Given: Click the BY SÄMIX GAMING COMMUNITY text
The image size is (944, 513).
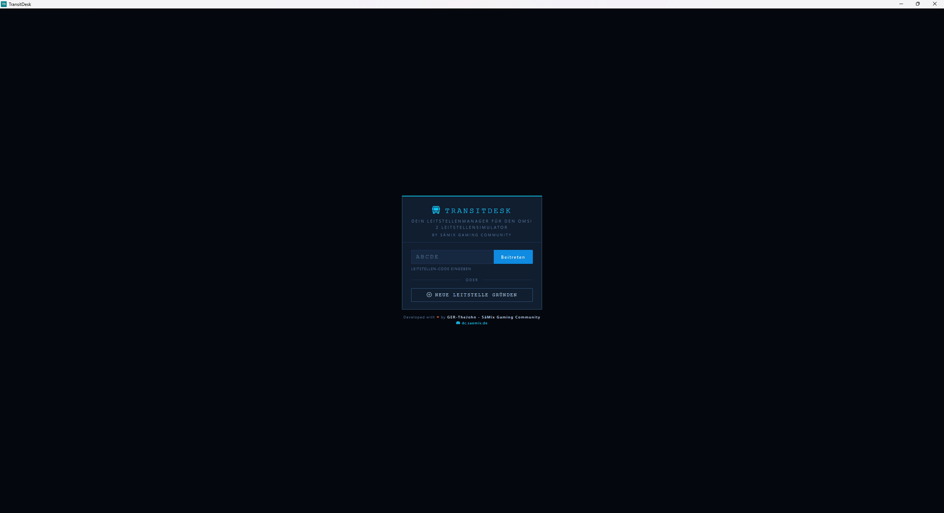Looking at the screenshot, I should 472,235.
